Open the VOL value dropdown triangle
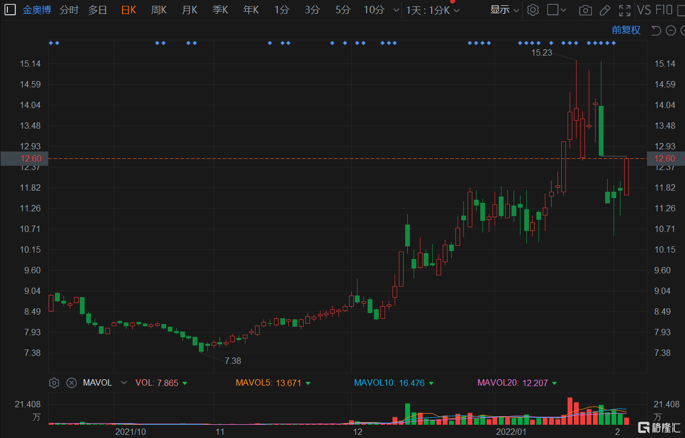This screenshot has height=438, width=685. pyautogui.click(x=185, y=383)
